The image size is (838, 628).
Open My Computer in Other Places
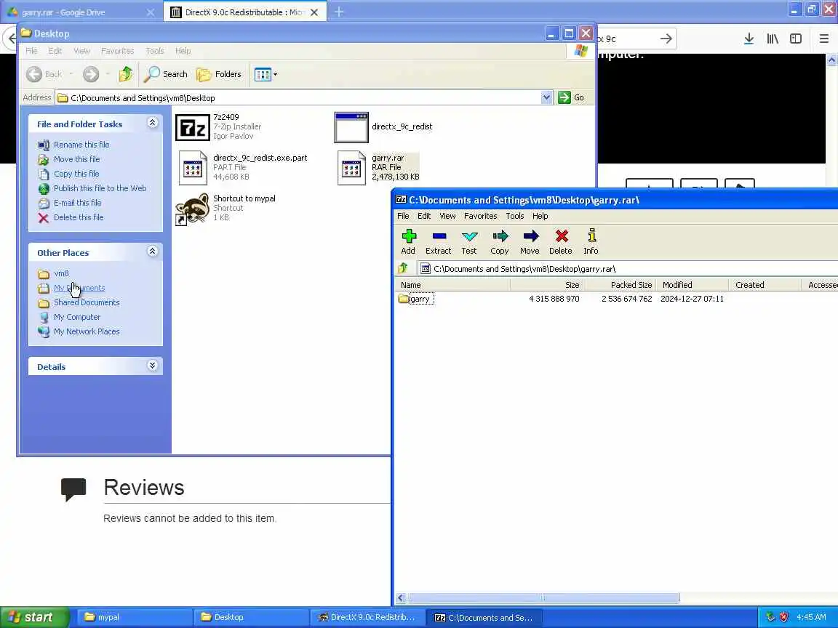coord(77,317)
